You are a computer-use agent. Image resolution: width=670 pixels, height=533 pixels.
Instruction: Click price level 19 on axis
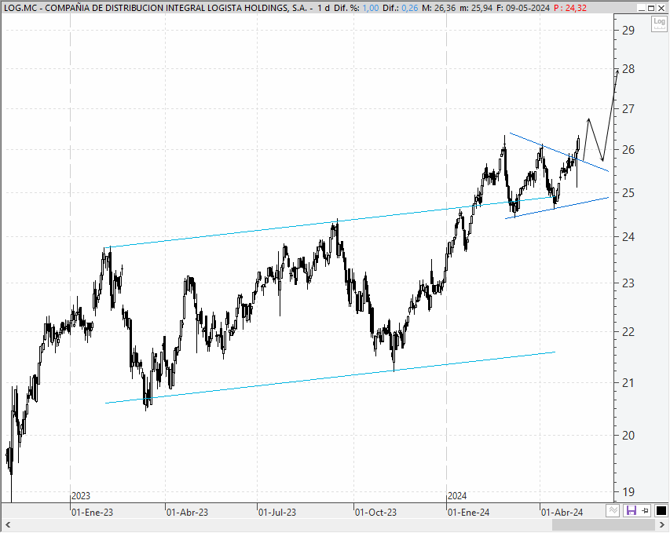point(628,491)
